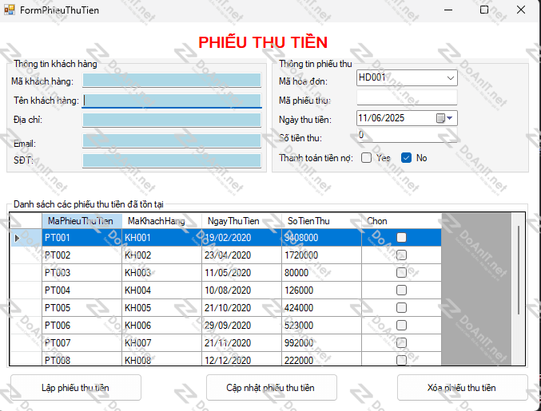Select date cell 11/05/2020
Image resolution: width=541 pixels, height=411 pixels.
pos(241,272)
